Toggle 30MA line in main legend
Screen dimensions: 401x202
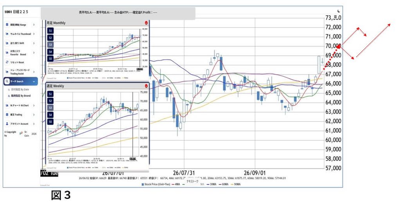[x=212, y=184]
